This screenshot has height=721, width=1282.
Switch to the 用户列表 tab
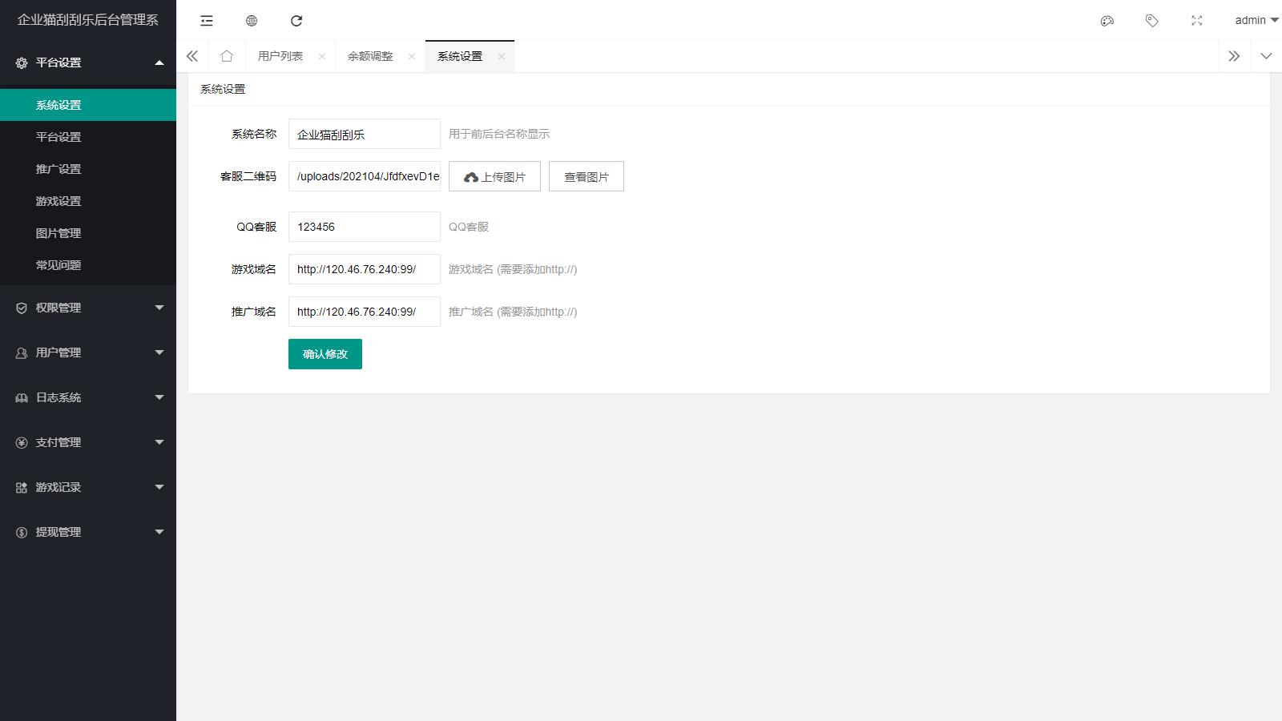coord(280,56)
